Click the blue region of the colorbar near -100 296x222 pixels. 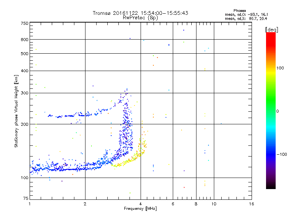(x=271, y=154)
